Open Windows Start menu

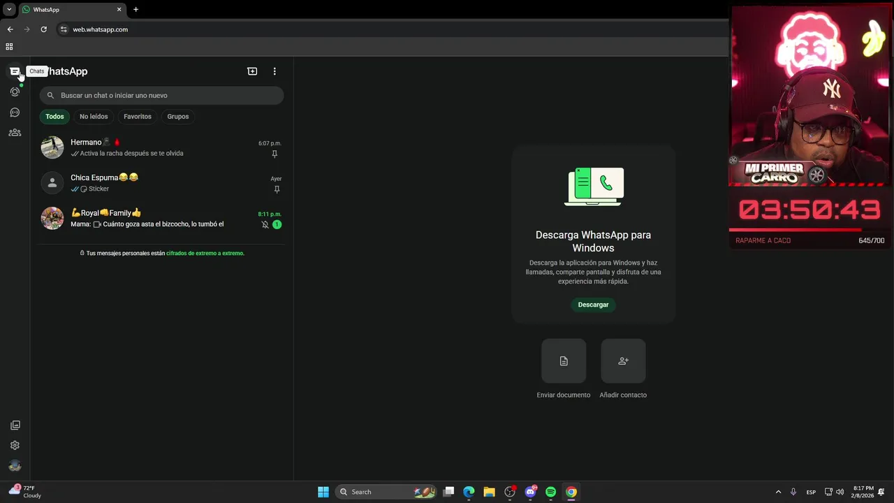click(x=323, y=492)
